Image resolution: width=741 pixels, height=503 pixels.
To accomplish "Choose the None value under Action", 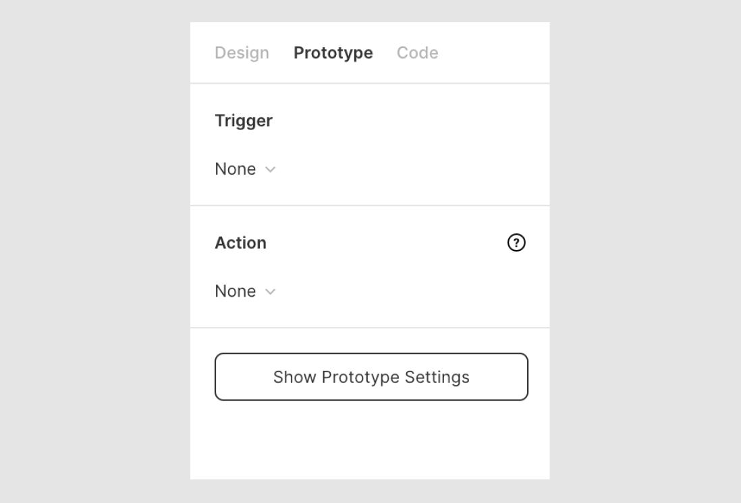I will (x=236, y=291).
